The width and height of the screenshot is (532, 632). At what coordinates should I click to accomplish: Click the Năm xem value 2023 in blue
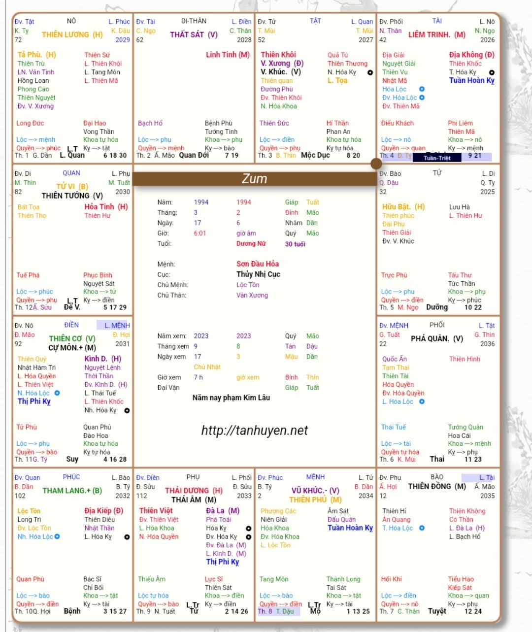click(x=201, y=336)
